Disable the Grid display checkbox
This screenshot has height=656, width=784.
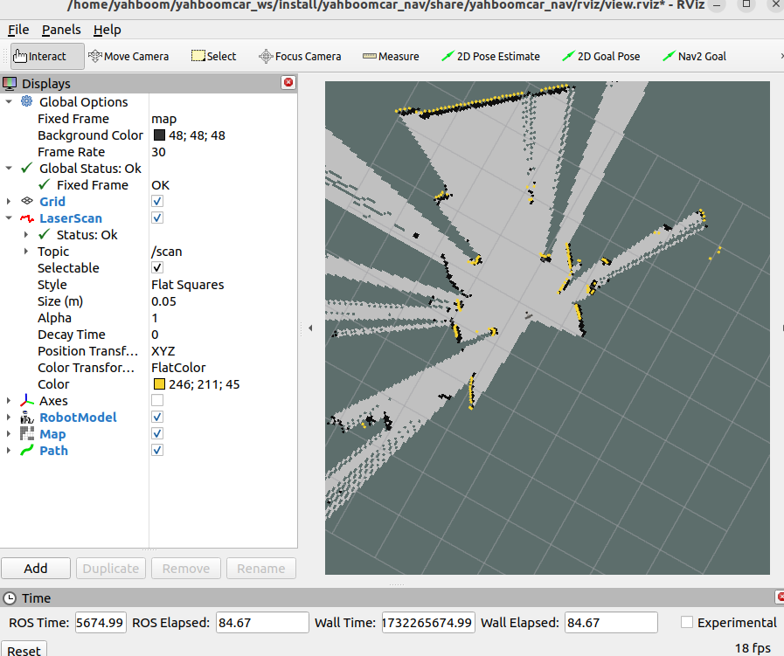[x=157, y=202]
